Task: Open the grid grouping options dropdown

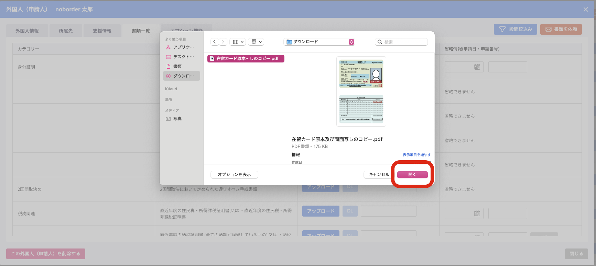Action: tap(256, 42)
